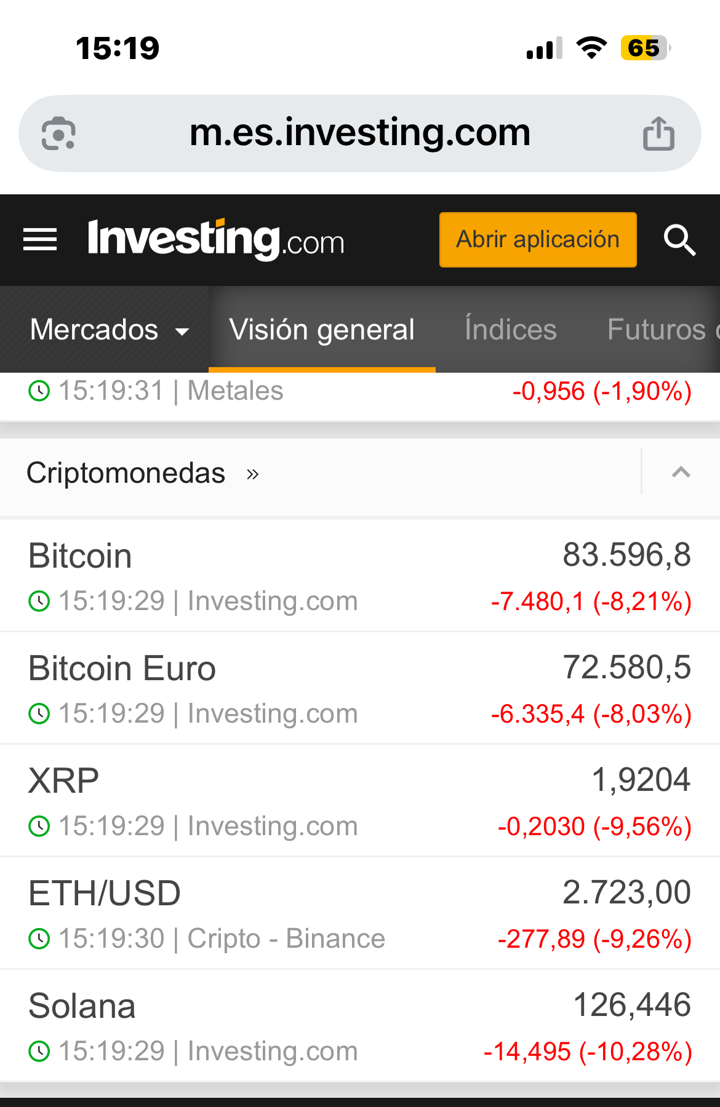Screen dimensions: 720x1107
Task: Tap the green clock icon beside Solana
Action: click(39, 1051)
